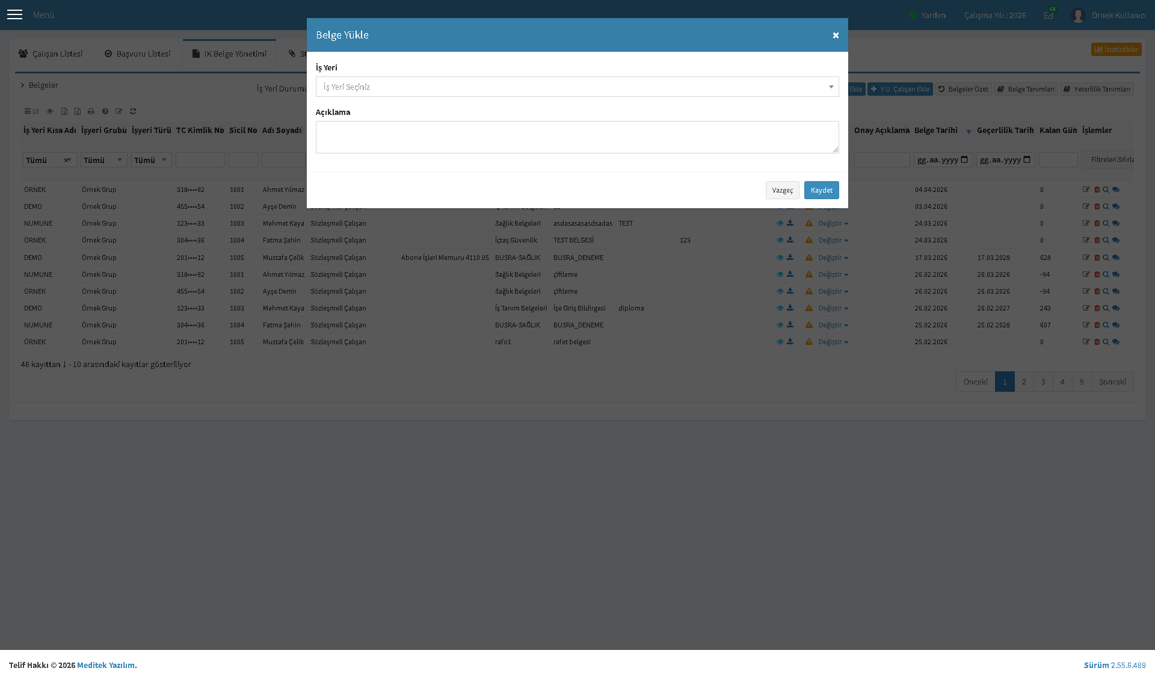Screen dimensions: 1155x680
Task: Switch to the Başvuru Listesi tab
Action: click(x=137, y=54)
